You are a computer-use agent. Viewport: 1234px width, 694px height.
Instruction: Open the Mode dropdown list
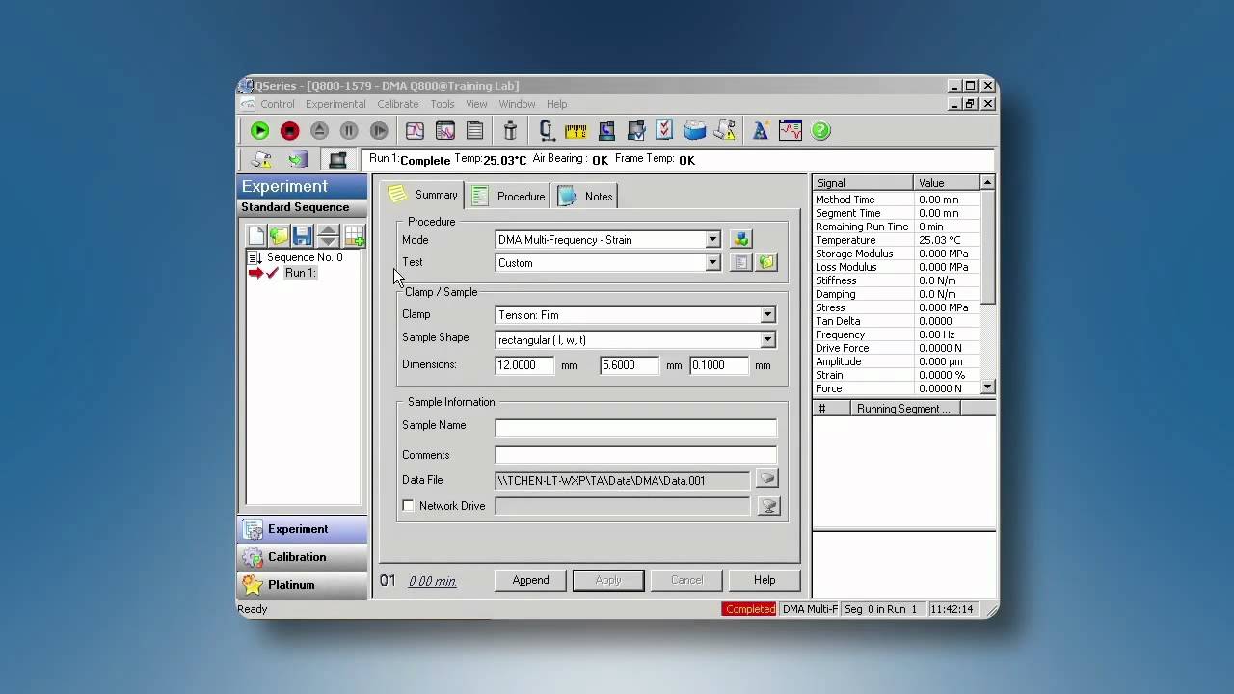tap(712, 240)
